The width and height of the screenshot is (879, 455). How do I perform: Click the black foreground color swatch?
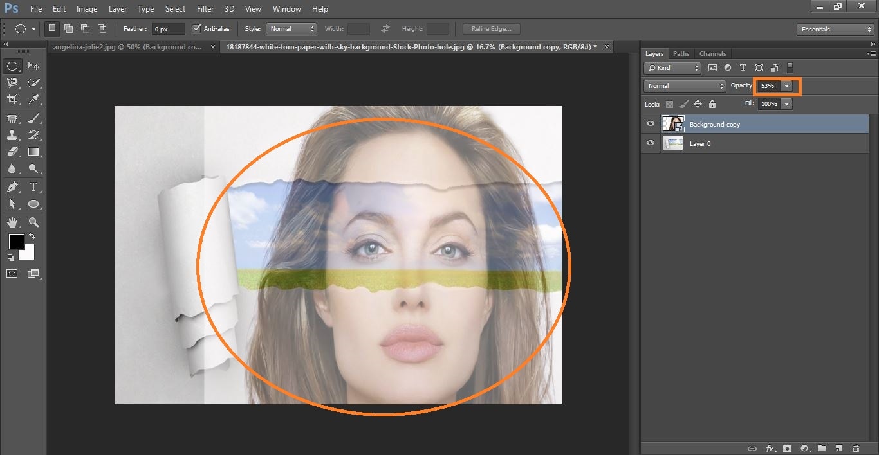tap(16, 242)
